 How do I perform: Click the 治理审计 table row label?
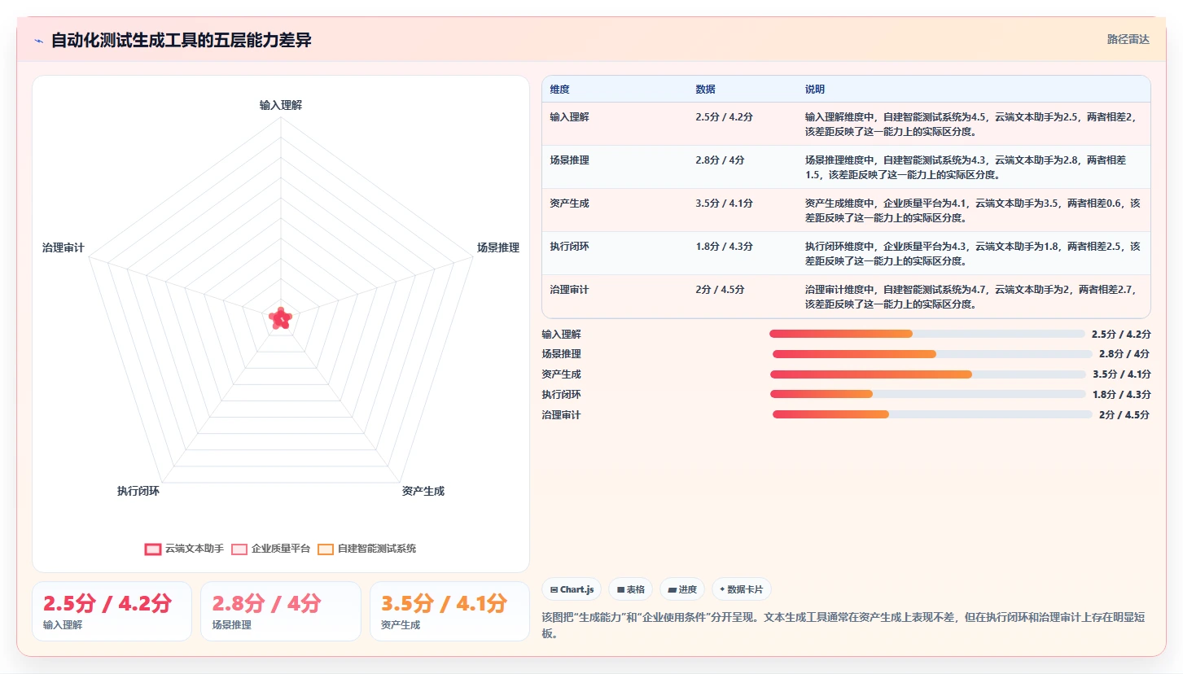569,290
